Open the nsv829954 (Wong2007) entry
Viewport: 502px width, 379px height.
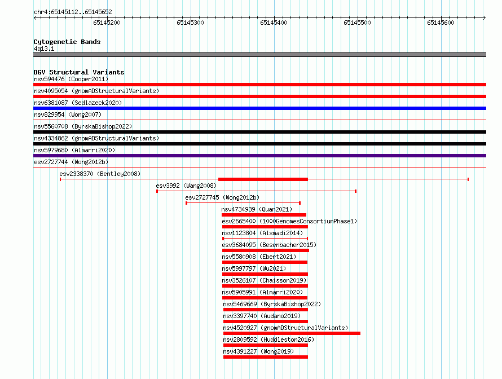coord(68,114)
